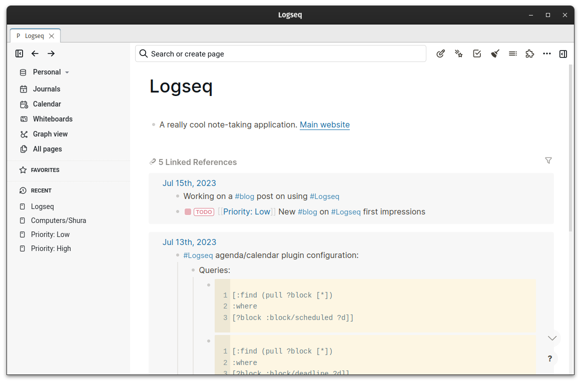The image size is (581, 383).
Task: Click the broom icon in the toolbar
Action: 495,54
